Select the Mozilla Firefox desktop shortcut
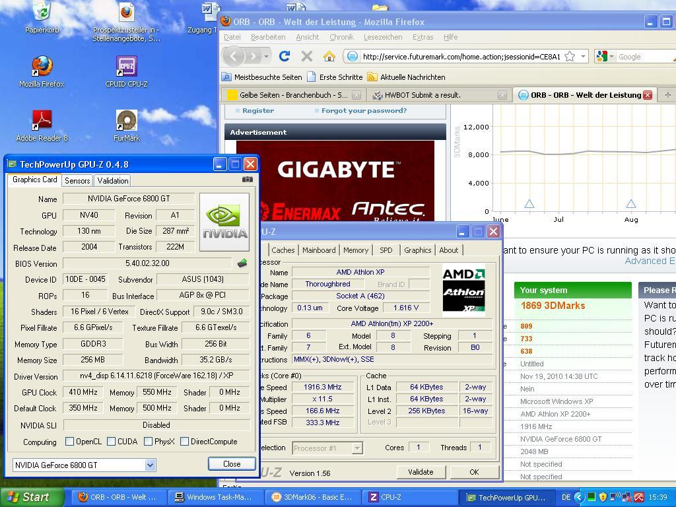Image resolution: width=676 pixels, height=507 pixels. [42, 71]
